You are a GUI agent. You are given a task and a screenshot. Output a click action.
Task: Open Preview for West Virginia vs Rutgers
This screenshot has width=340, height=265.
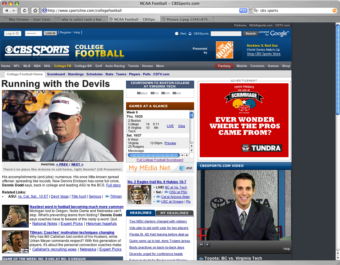click(170, 143)
